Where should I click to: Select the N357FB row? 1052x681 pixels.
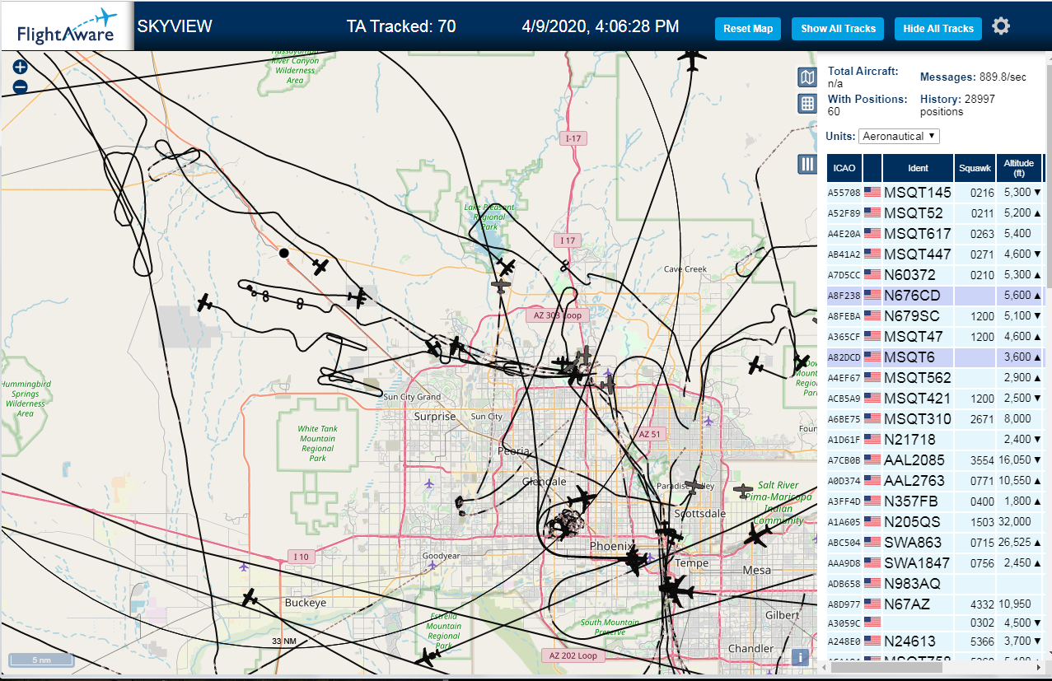coord(935,501)
